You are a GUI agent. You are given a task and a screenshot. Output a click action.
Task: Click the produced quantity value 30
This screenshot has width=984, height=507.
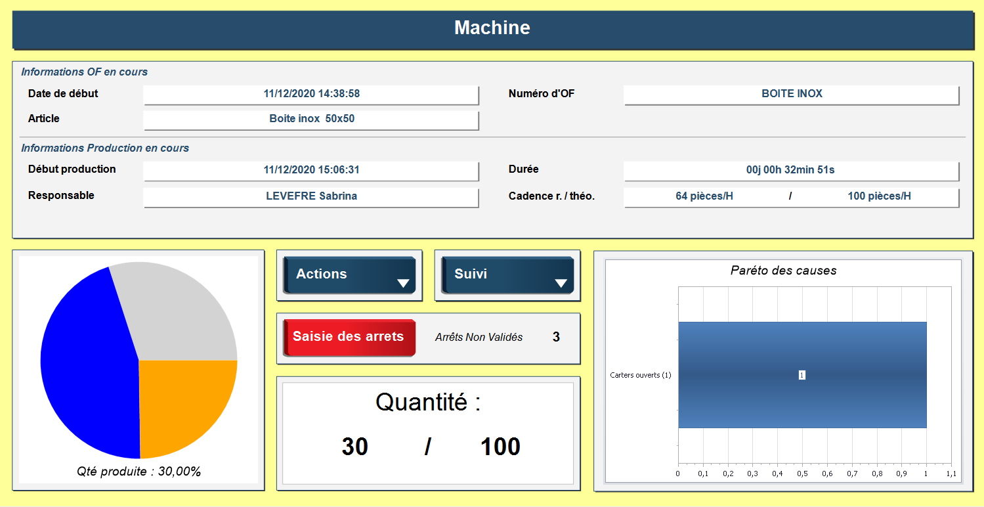pos(354,447)
